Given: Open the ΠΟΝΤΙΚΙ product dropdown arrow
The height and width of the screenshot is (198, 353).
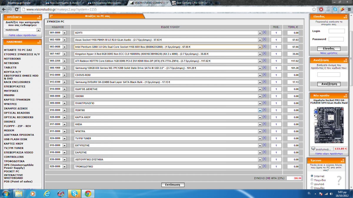Looking at the screenshot, I should (x=260, y=110).
